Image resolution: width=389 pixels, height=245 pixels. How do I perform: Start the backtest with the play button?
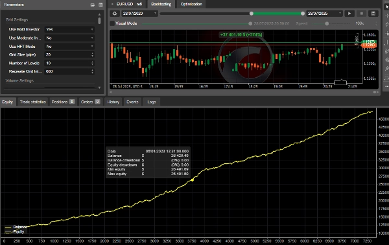pyautogui.click(x=349, y=14)
